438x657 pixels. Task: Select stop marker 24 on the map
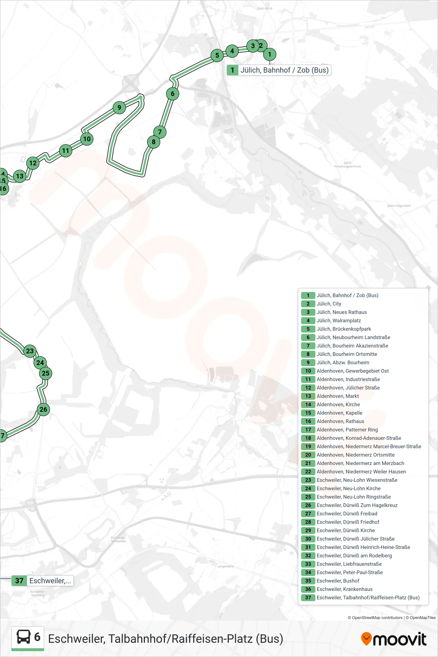point(40,363)
